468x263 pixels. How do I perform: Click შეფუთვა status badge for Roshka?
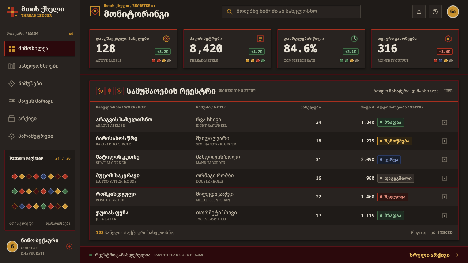(x=393, y=197)
